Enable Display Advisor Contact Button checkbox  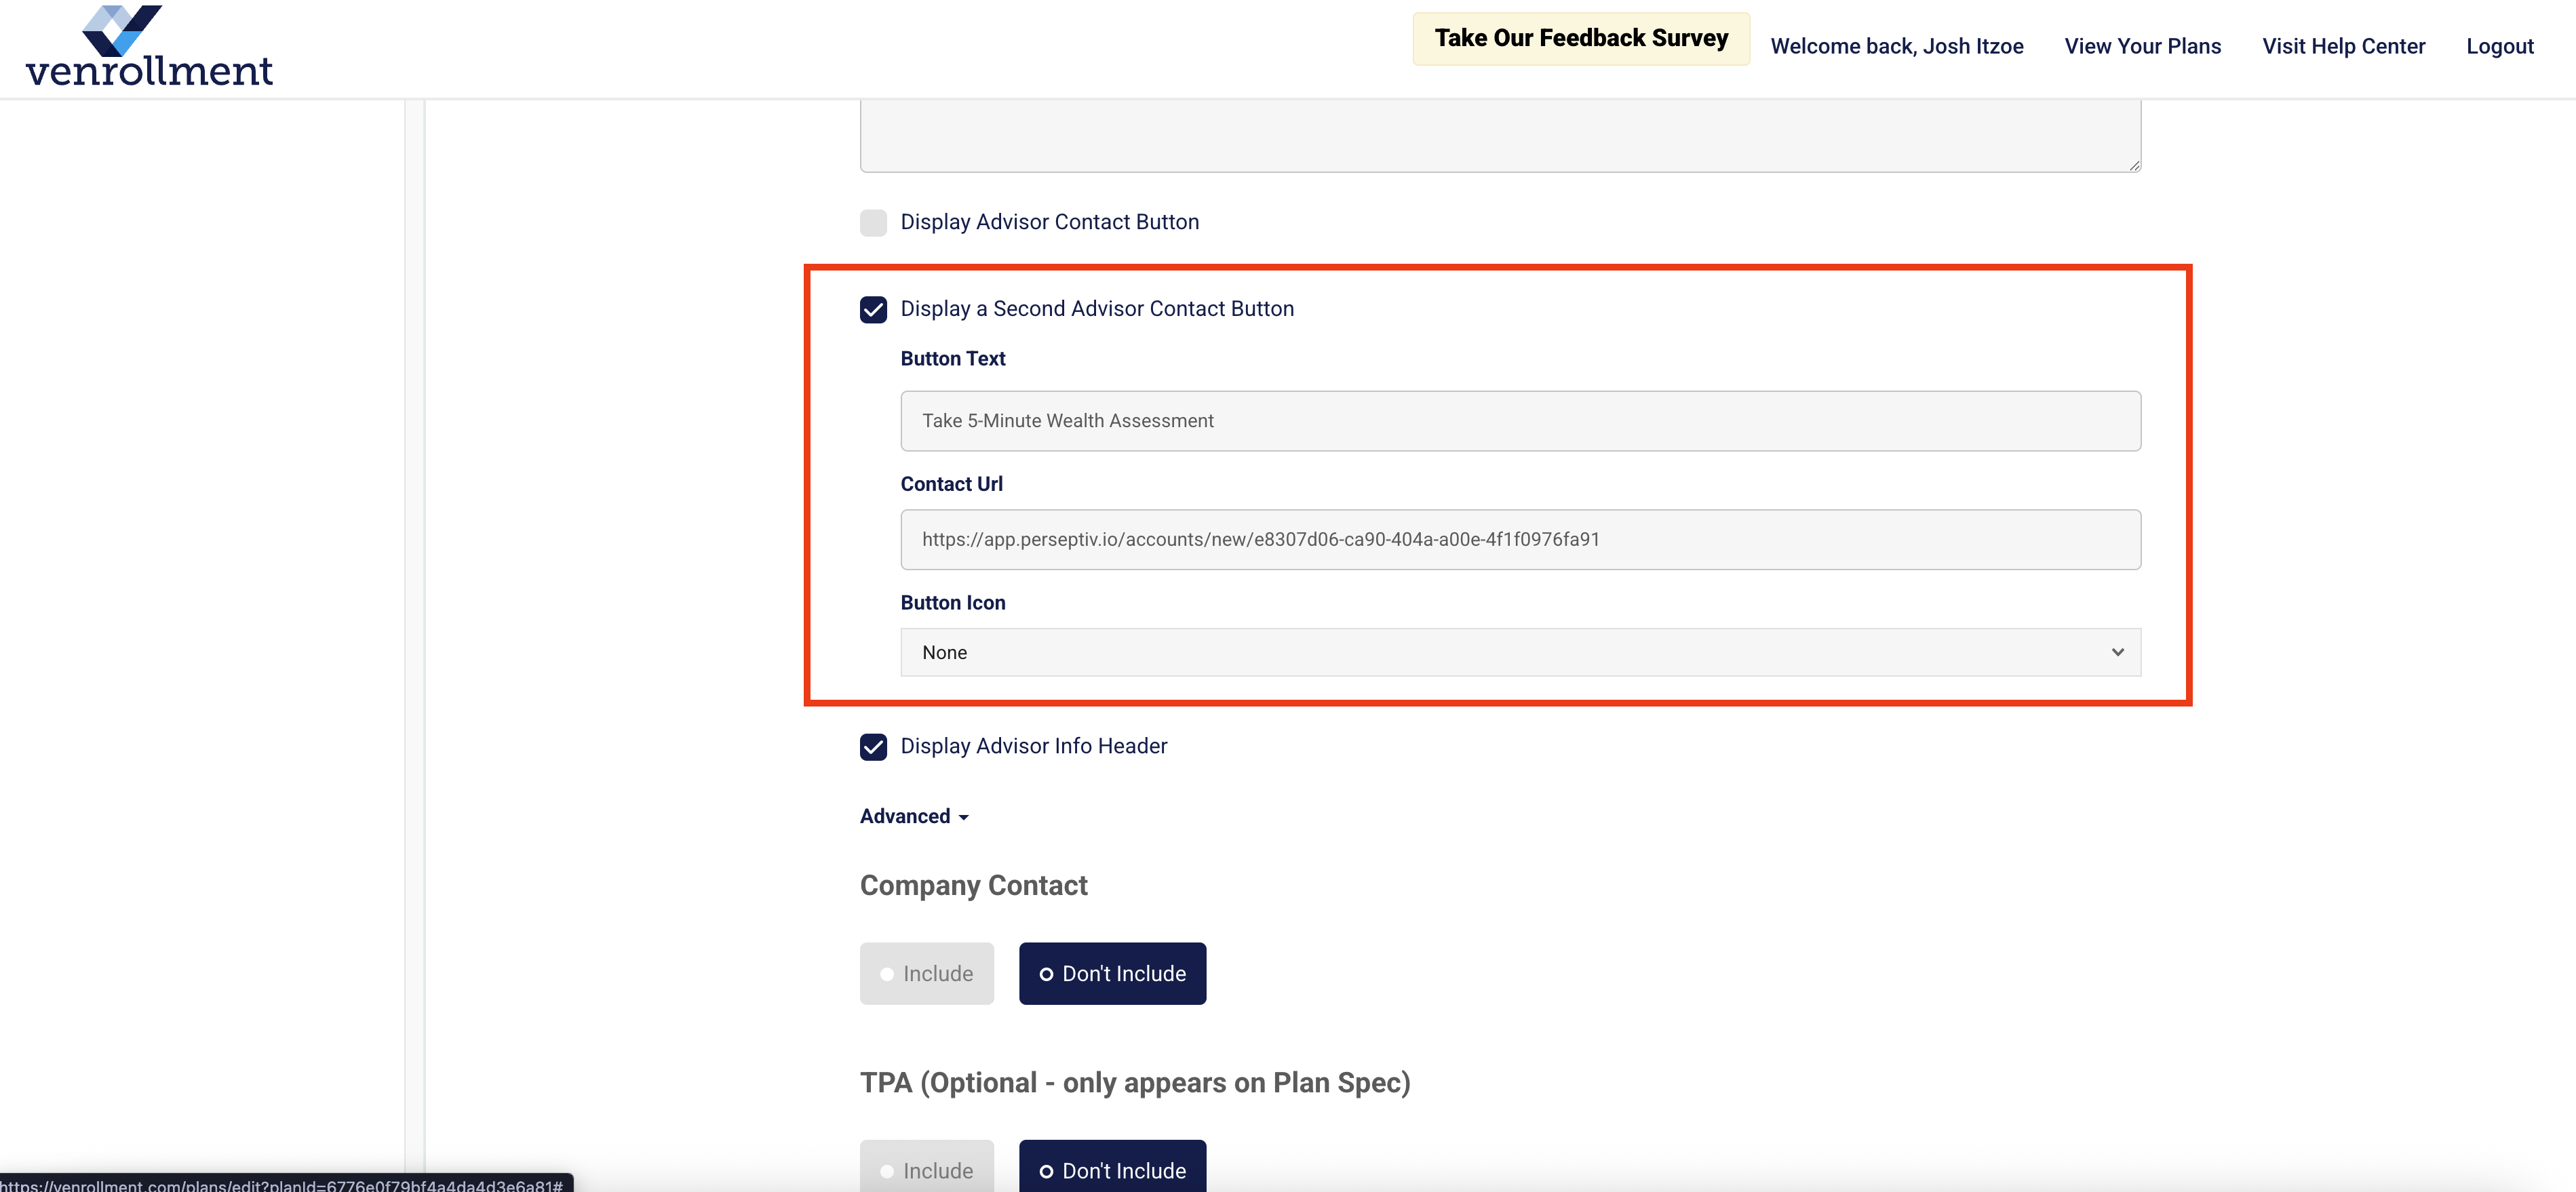[873, 222]
